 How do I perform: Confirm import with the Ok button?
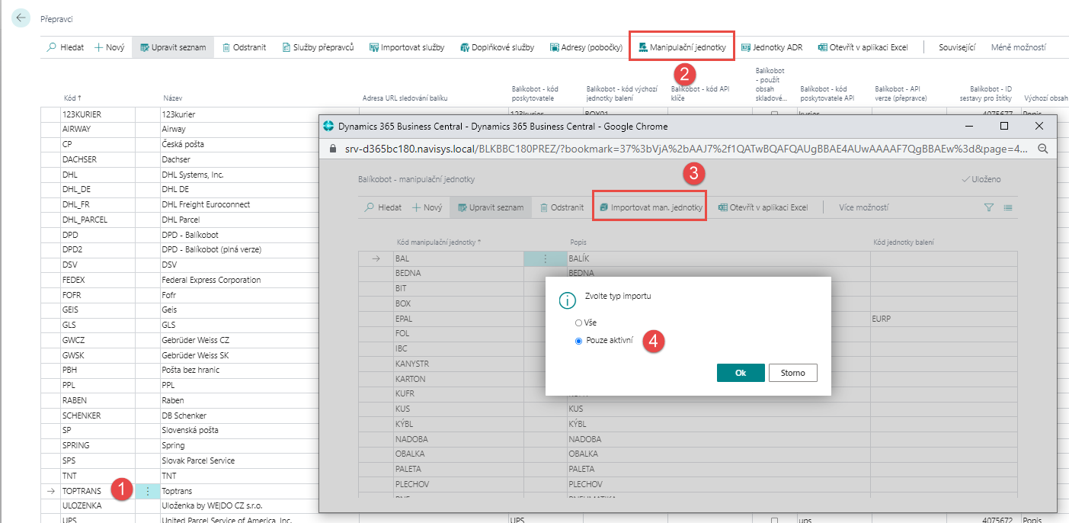coord(740,373)
